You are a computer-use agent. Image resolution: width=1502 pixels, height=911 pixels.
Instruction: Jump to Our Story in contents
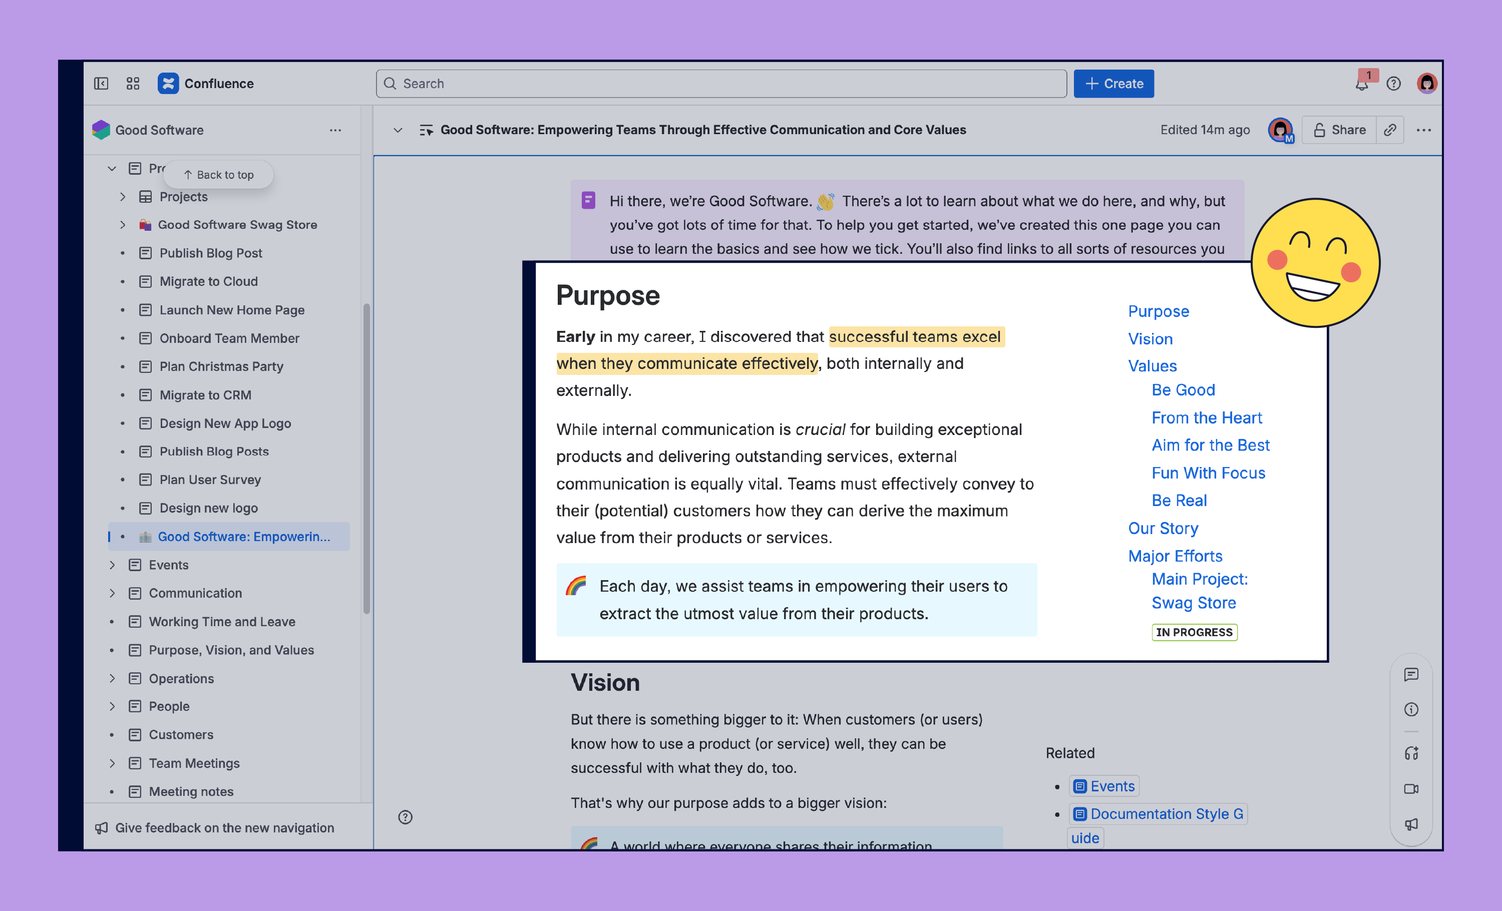tap(1163, 528)
